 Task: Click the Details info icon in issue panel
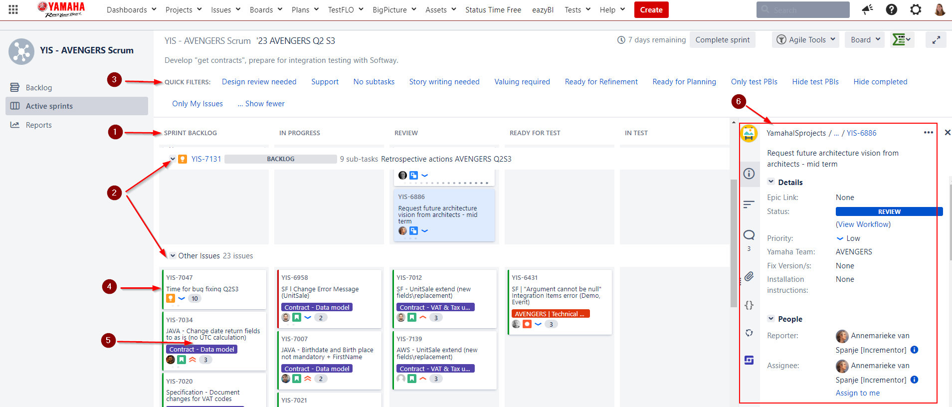click(x=749, y=174)
